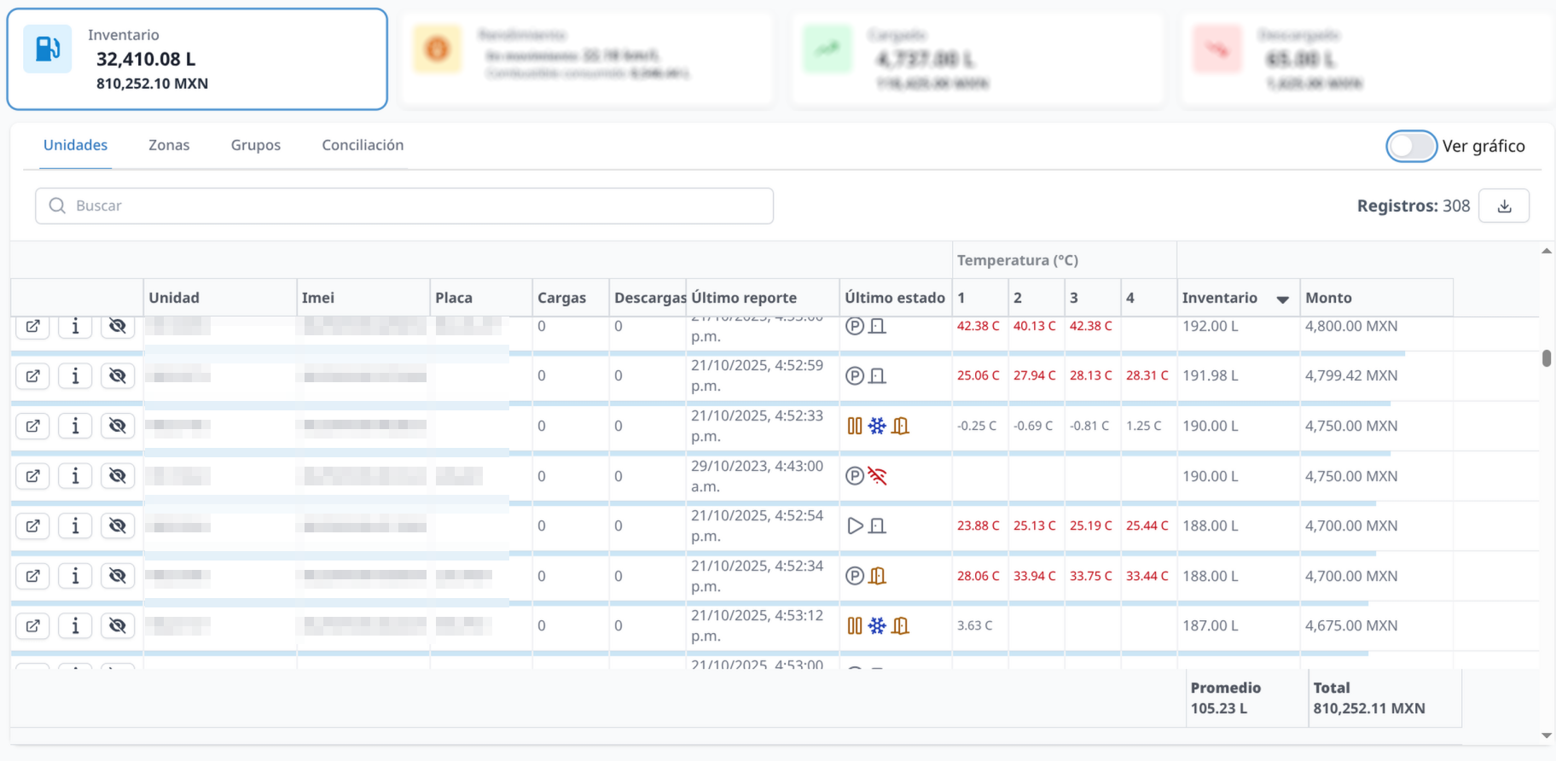Click the snowflake icon in the 4:52:33 row
The height and width of the screenshot is (761, 1556).
click(x=877, y=426)
